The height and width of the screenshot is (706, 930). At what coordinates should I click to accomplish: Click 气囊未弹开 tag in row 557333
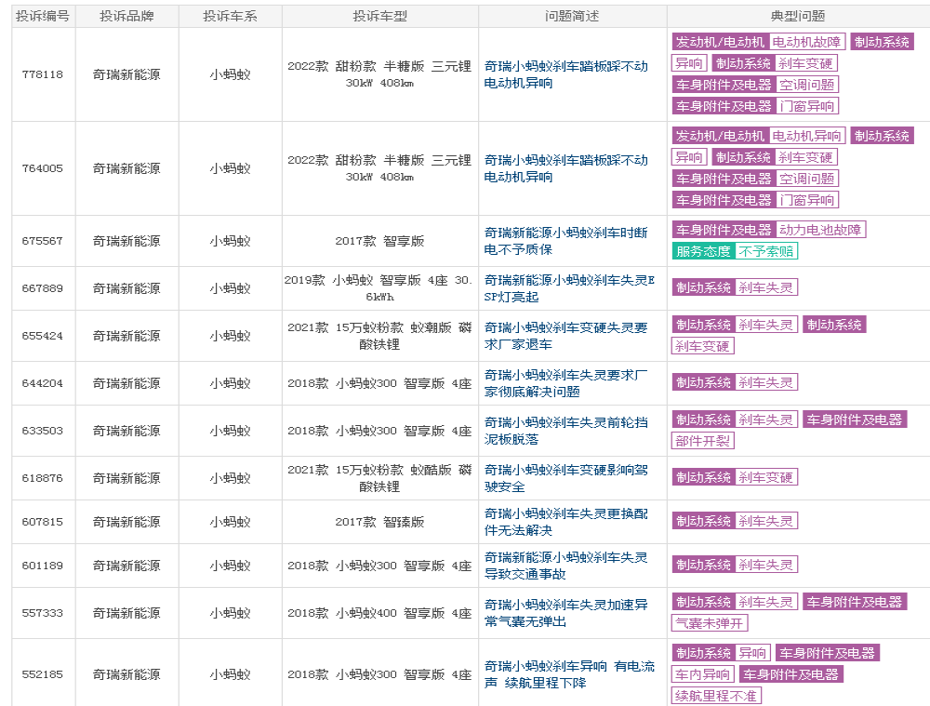pyautogui.click(x=710, y=623)
